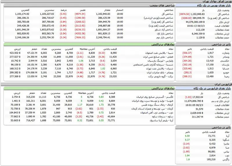Open آریا - پلیمر آریا ساسول

point(161,120)
